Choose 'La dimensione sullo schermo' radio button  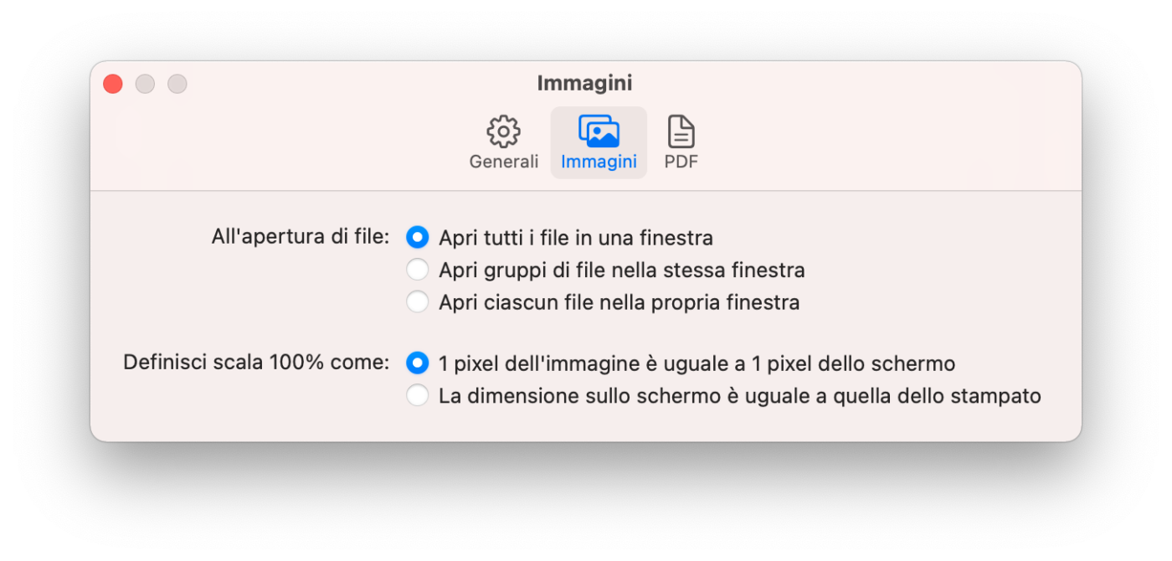click(417, 395)
